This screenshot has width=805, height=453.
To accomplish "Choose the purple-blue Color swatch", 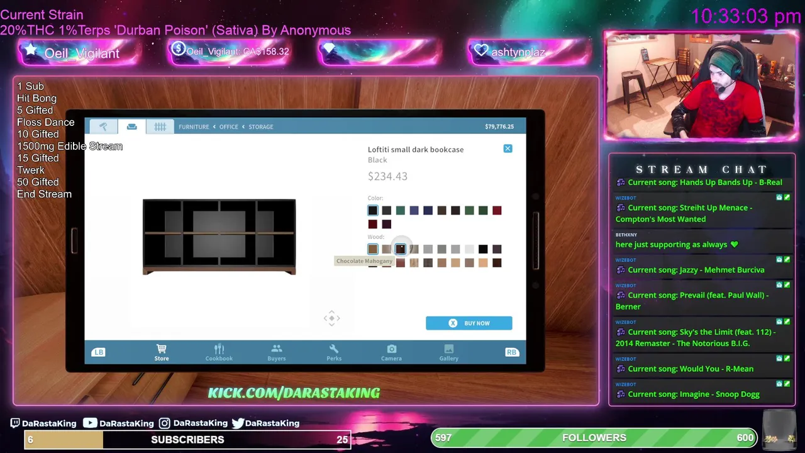I will pos(414,211).
